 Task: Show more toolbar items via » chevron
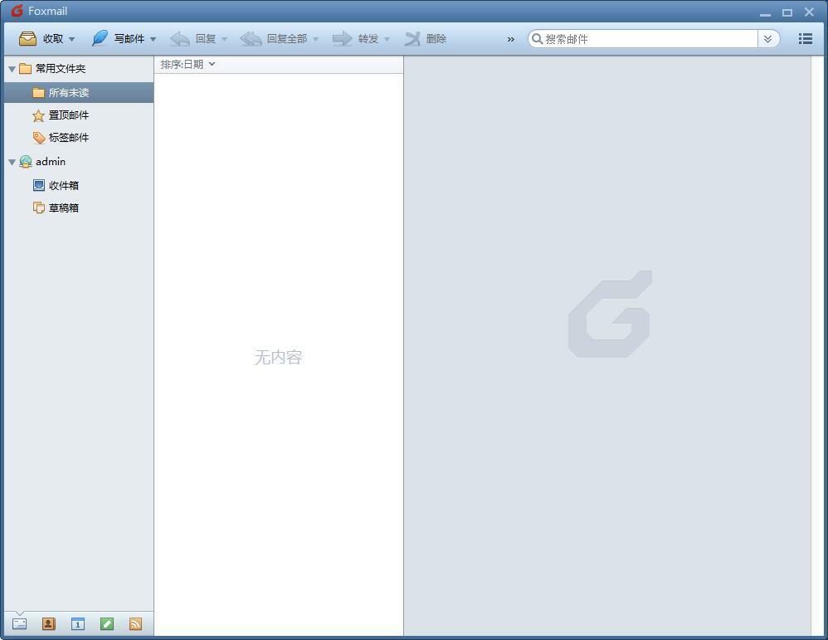(x=510, y=39)
